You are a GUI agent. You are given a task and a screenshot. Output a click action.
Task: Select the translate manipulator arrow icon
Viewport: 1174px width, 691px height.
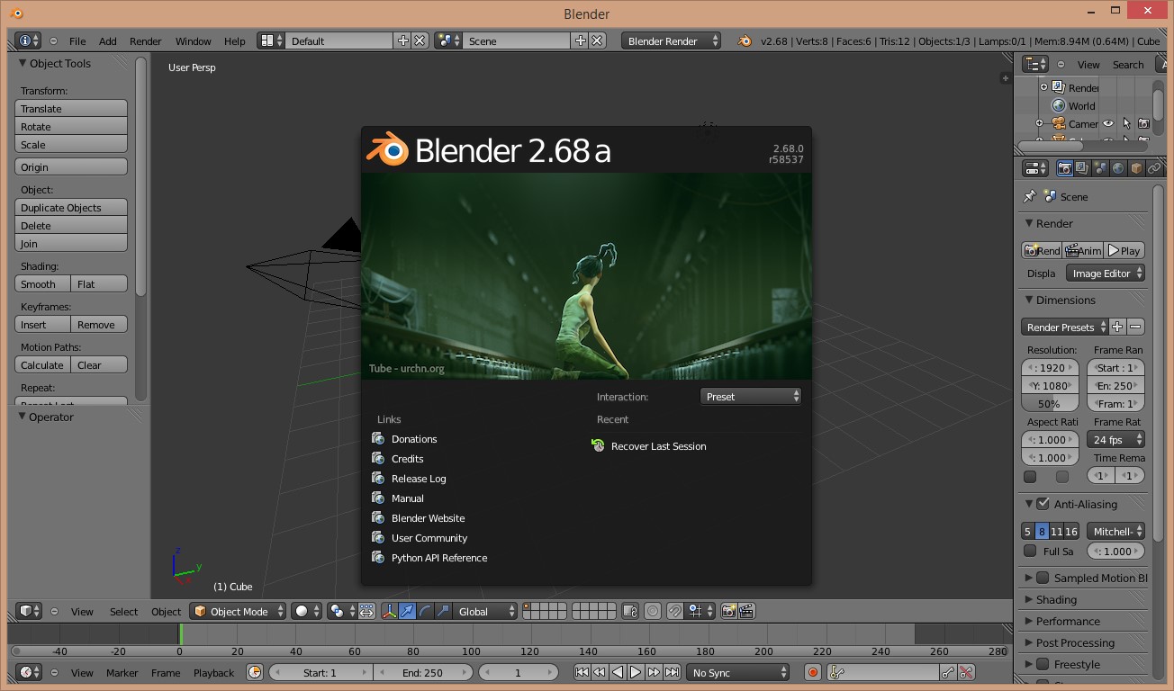[407, 611]
